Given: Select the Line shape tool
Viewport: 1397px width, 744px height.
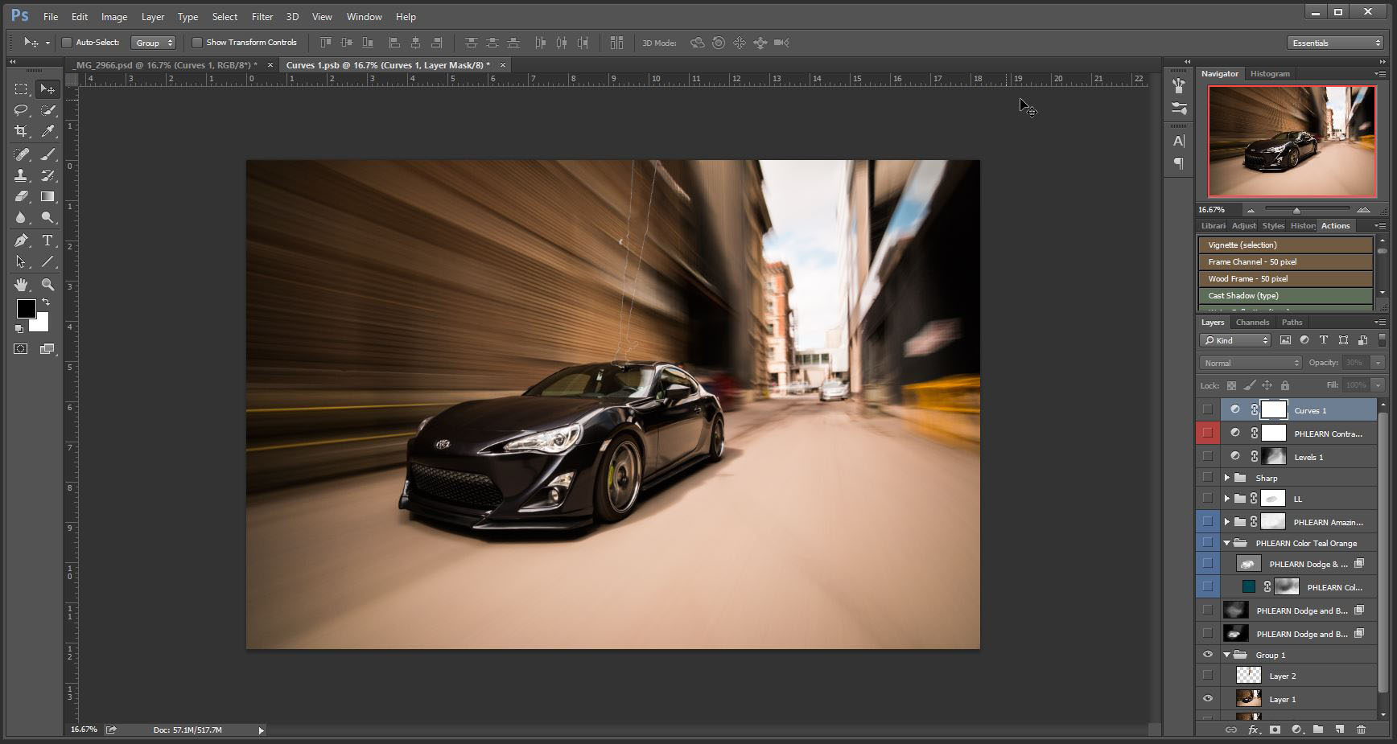Looking at the screenshot, I should [x=48, y=261].
